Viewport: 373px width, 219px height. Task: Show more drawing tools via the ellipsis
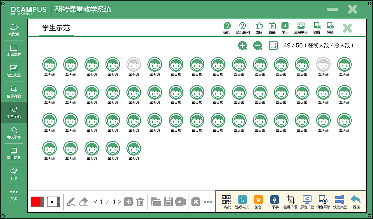point(208,202)
